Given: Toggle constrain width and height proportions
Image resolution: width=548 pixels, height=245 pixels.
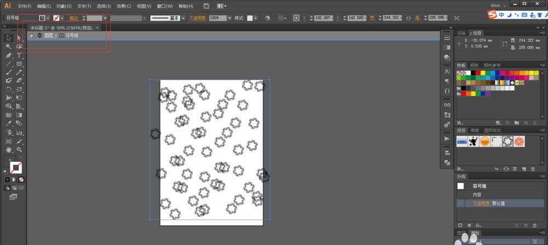Looking at the screenshot, I should pos(408,18).
